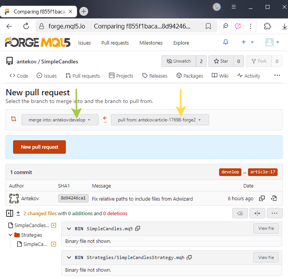The width and height of the screenshot is (288, 279).
Task: Open diff options ellipsis menu
Action: point(275,213)
